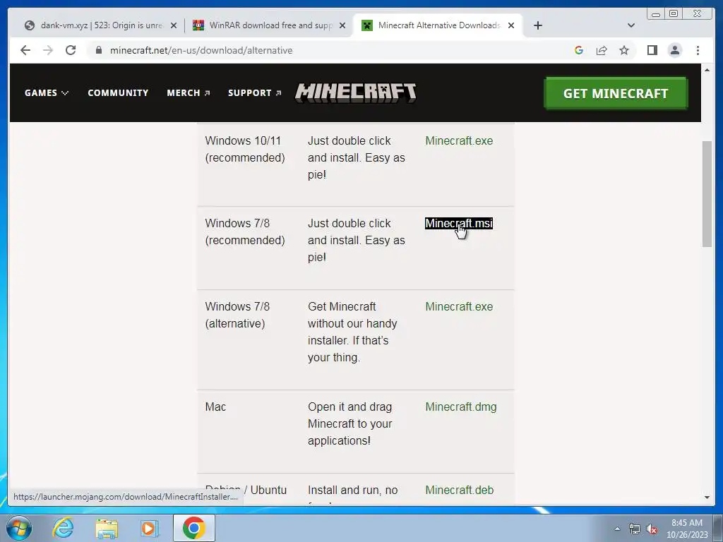The image size is (723, 542).
Task: Open a new browser tab
Action: click(x=537, y=25)
